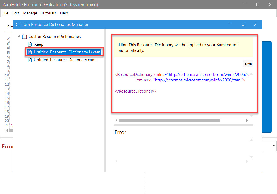Open the dropdown arrow in XamlFiddle main window
Screen dimensions: 277x194
tap(273, 146)
